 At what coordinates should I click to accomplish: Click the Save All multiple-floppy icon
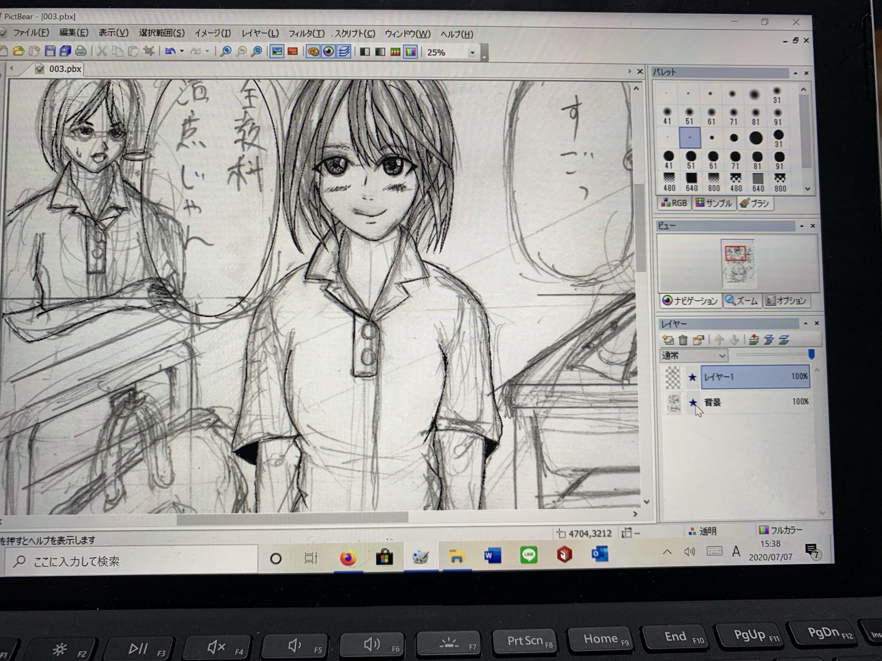65,51
